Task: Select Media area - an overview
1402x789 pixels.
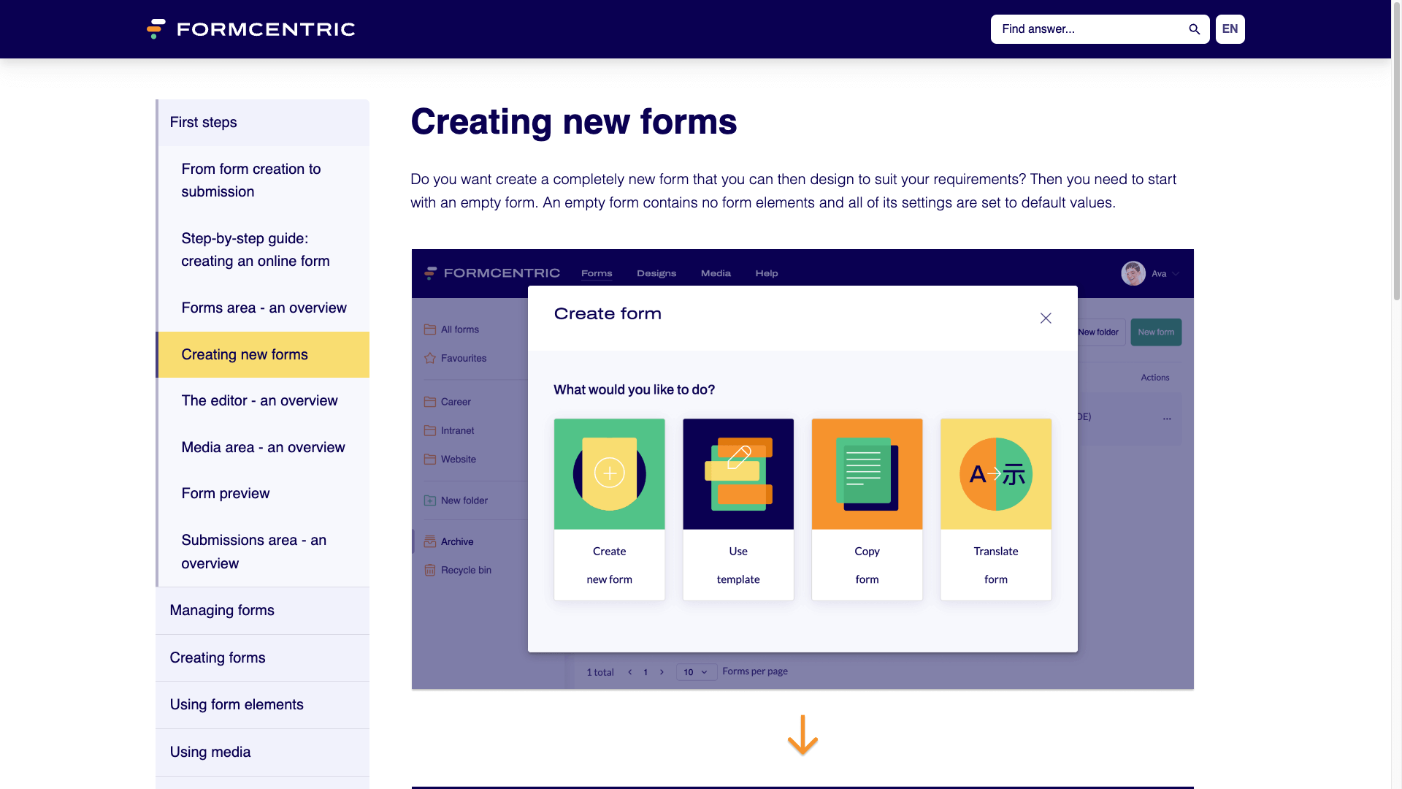Action: pyautogui.click(x=263, y=448)
